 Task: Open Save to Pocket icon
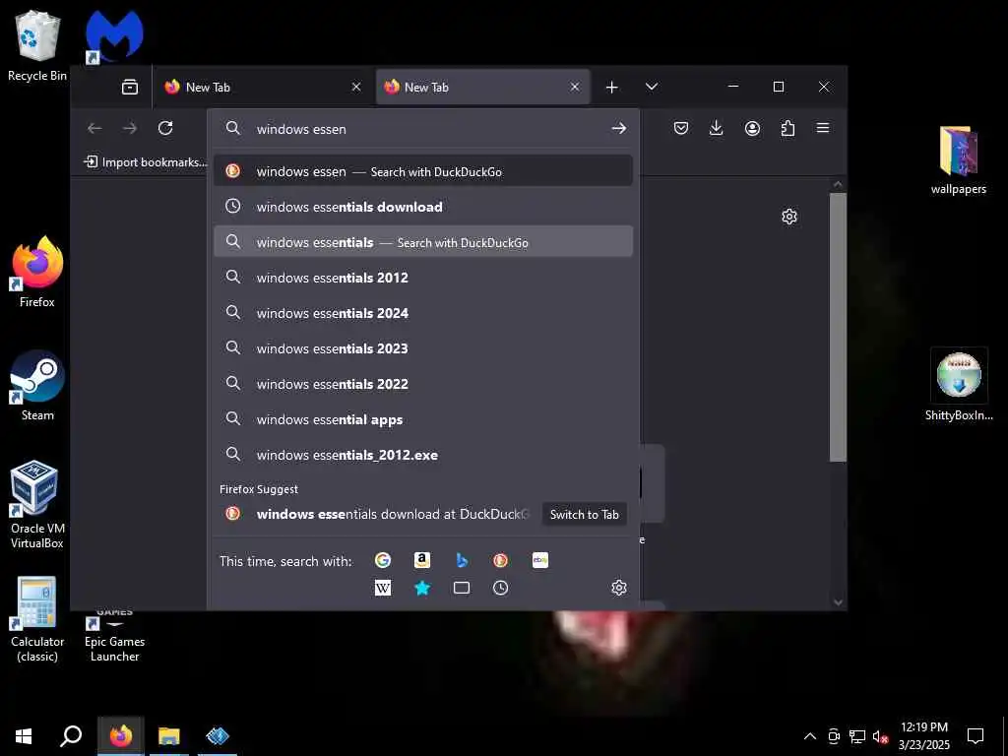681,128
